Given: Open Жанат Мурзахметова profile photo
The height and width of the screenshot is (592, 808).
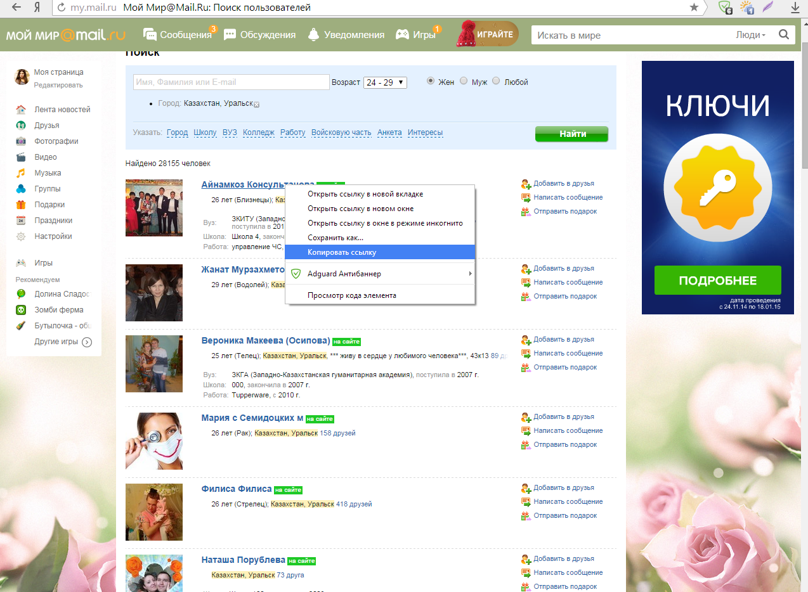Looking at the screenshot, I should tap(154, 293).
